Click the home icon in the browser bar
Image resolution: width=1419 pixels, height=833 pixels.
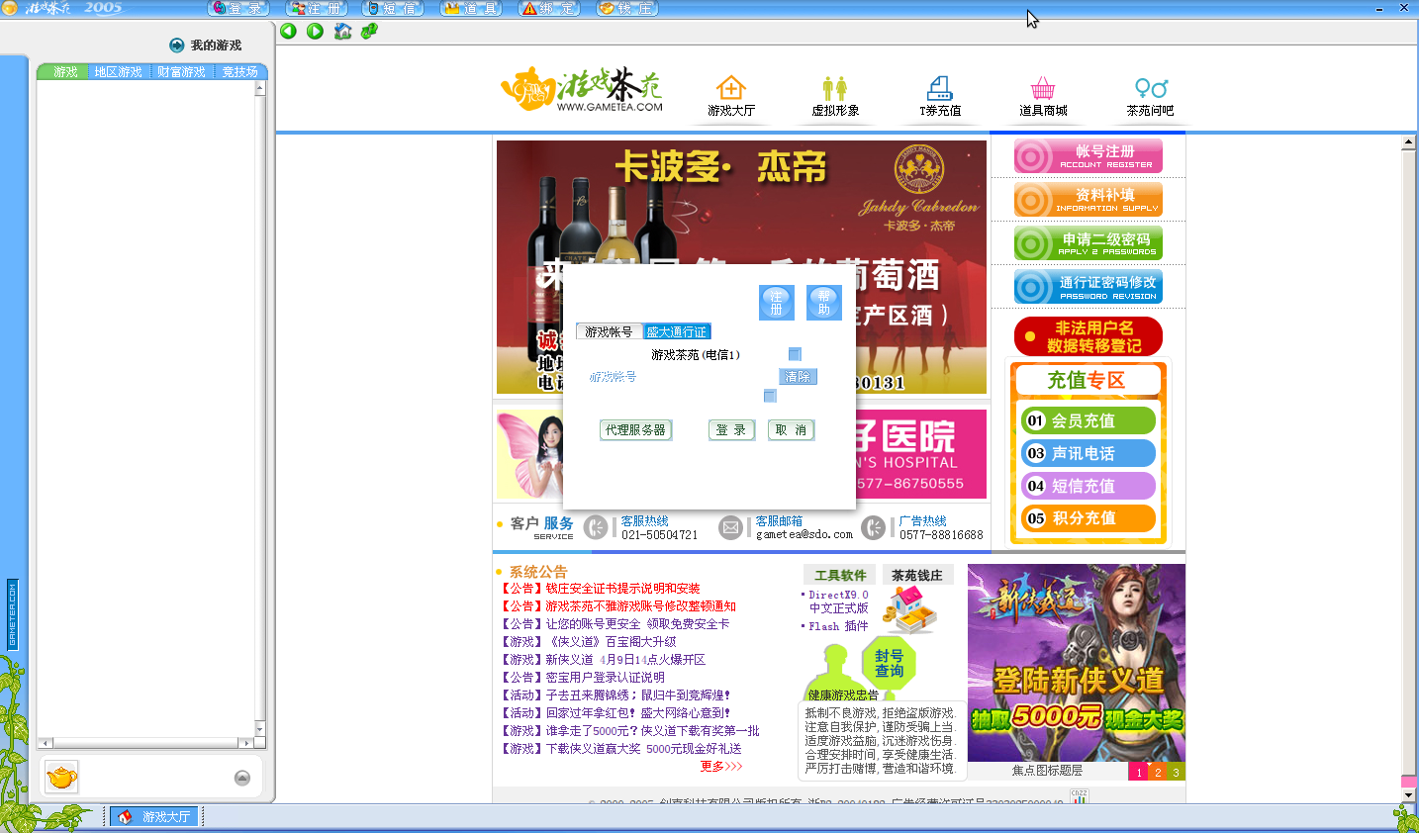point(342,31)
